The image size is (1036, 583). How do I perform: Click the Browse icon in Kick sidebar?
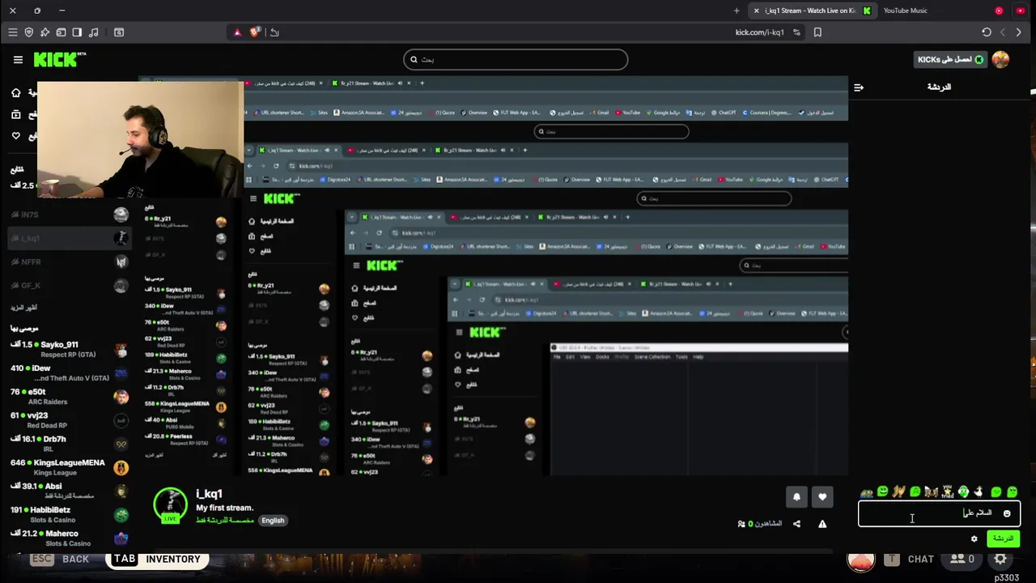tap(15, 115)
